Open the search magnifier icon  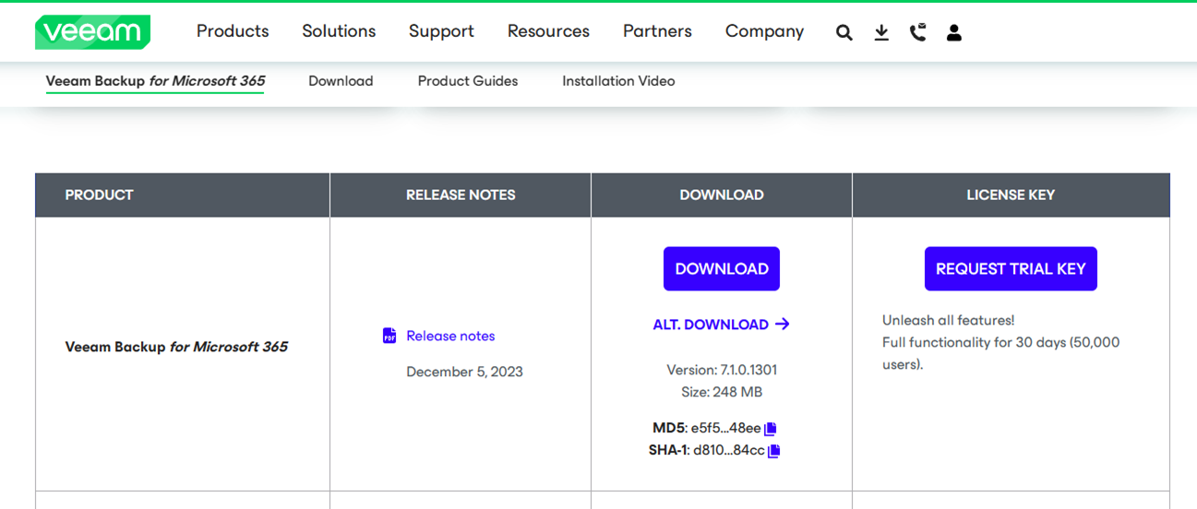coord(844,32)
